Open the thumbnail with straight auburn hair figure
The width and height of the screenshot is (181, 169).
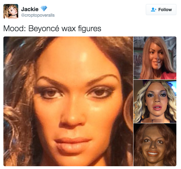point(155,58)
